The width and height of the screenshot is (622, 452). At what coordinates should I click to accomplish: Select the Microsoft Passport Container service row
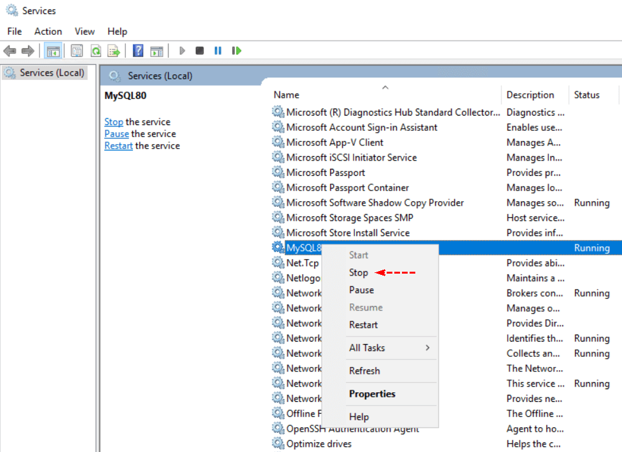click(347, 188)
